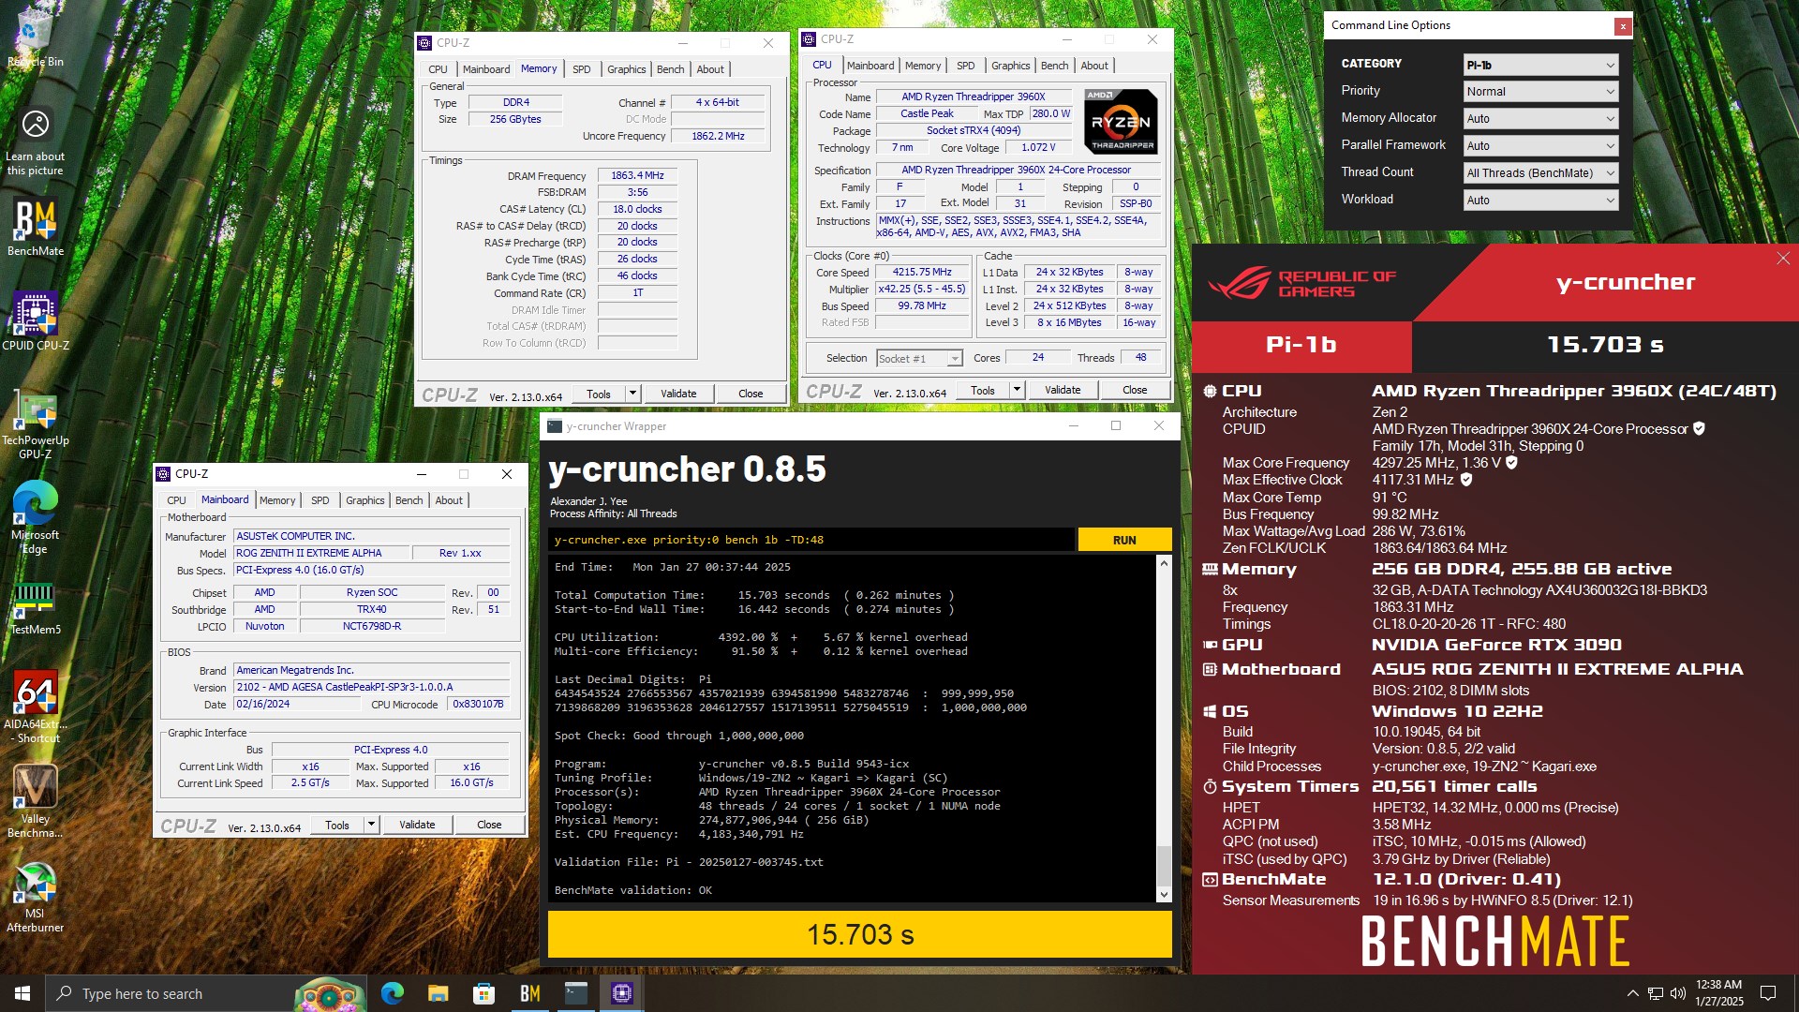Viewport: 1799px width, 1012px height.
Task: Expand the Workload dropdown
Action: (1540, 201)
